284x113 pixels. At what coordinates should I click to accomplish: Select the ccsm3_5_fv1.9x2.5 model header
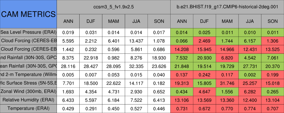click(113, 7)
